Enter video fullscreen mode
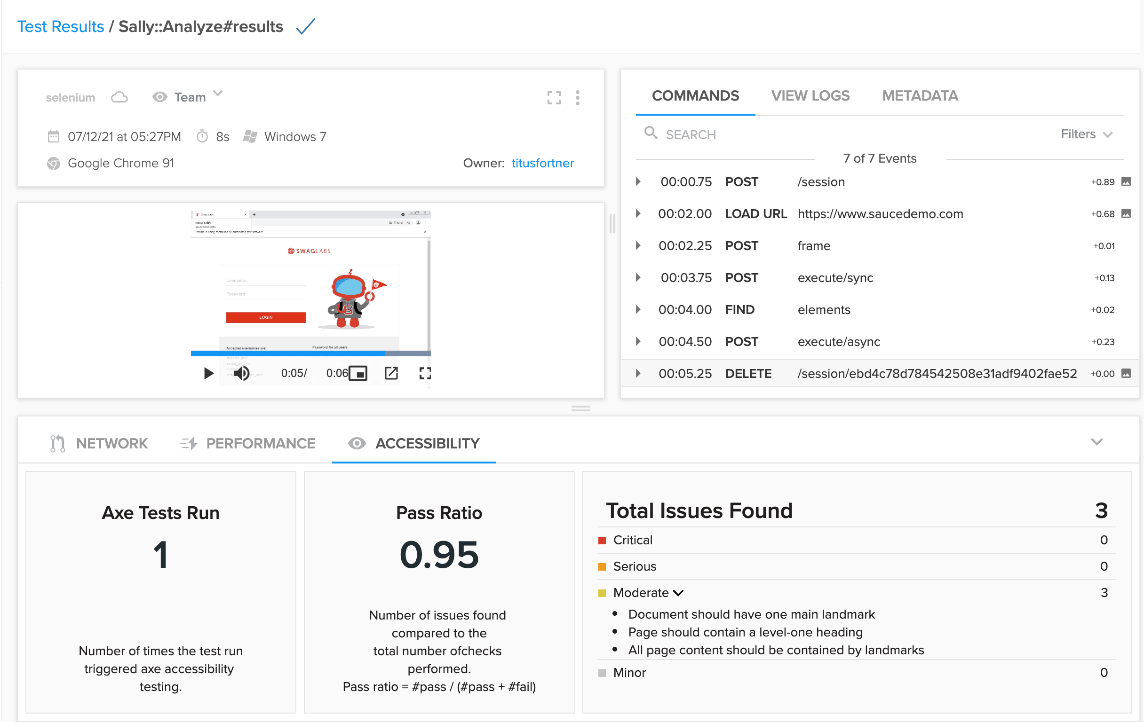Image resolution: width=1144 pixels, height=722 pixels. click(x=425, y=373)
